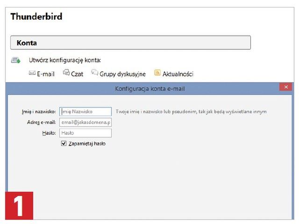This screenshot has height=224, width=299.
Task: Click the Konta section header
Action: (x=131, y=43)
